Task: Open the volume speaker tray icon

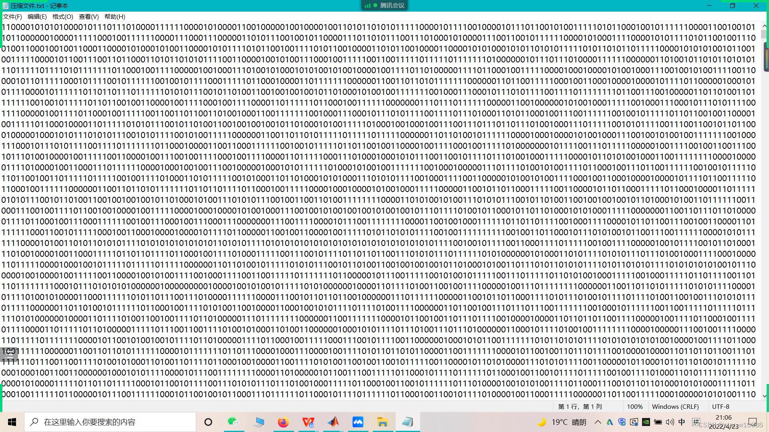Action: 670,422
